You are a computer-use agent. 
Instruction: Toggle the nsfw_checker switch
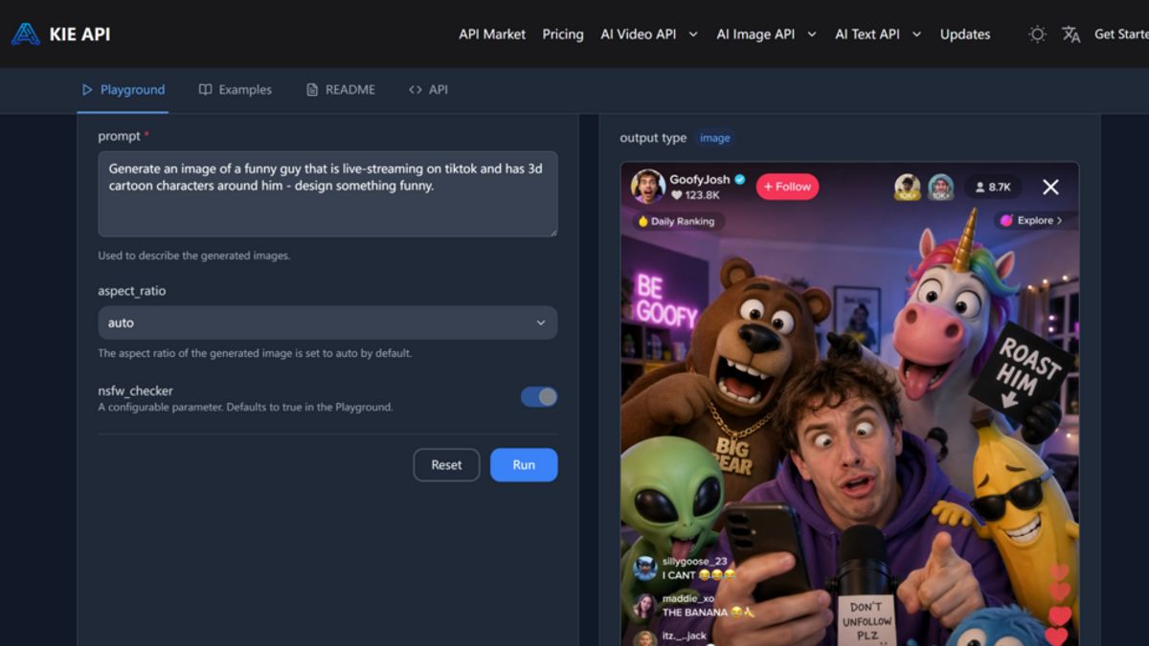[x=539, y=397]
